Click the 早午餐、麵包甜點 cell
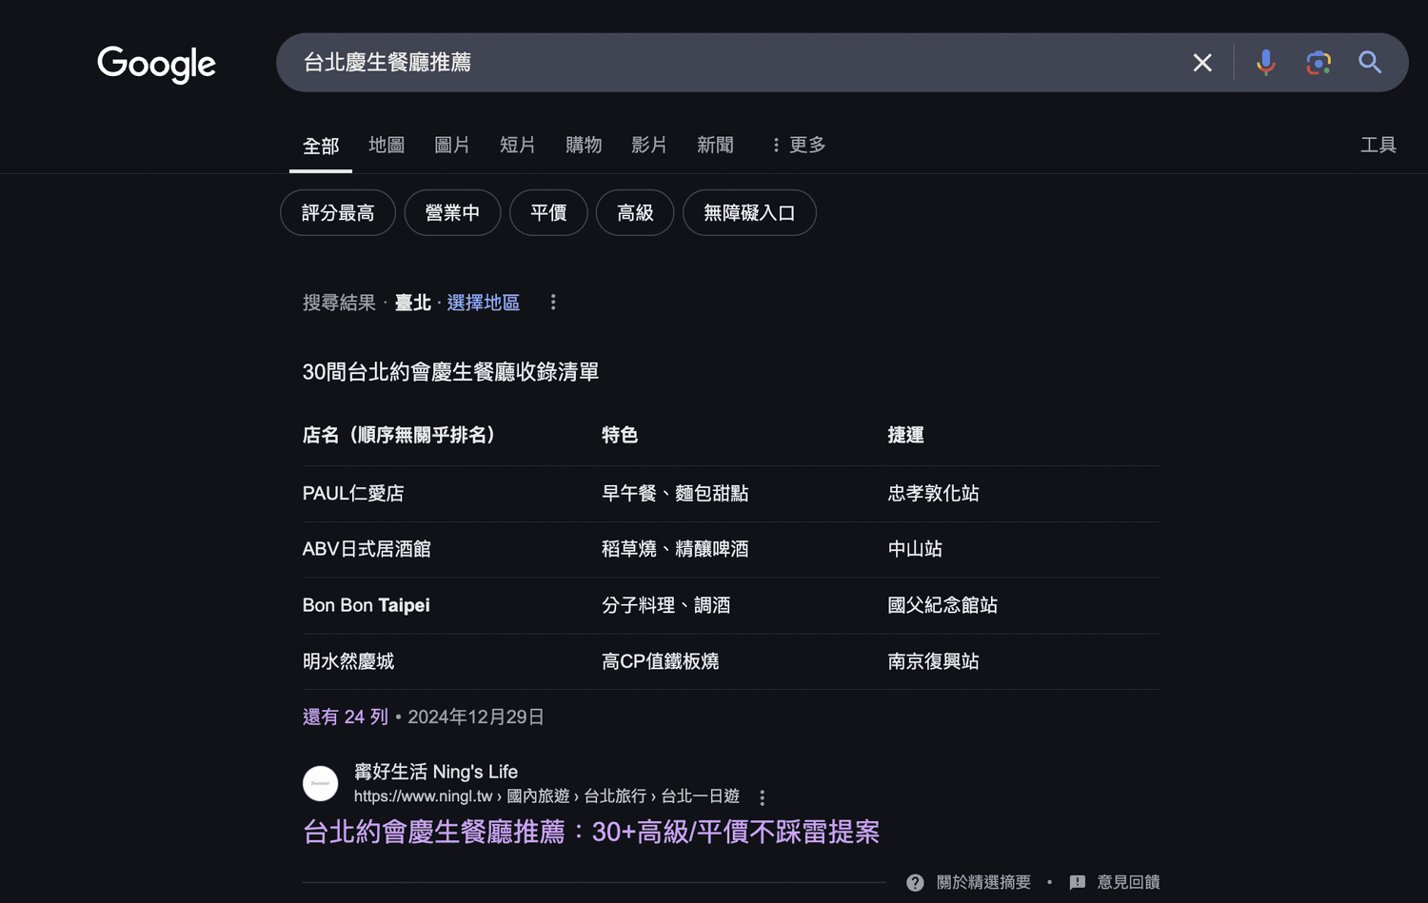Screen dimensions: 1428x903 (x=675, y=493)
